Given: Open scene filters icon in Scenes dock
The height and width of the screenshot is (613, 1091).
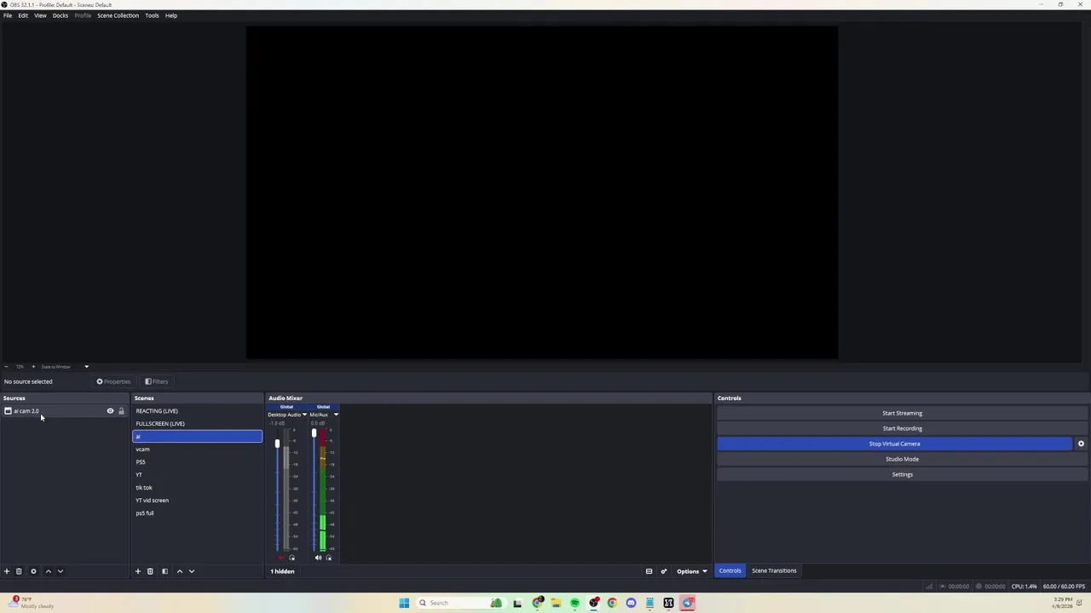Looking at the screenshot, I should pyautogui.click(x=165, y=571).
